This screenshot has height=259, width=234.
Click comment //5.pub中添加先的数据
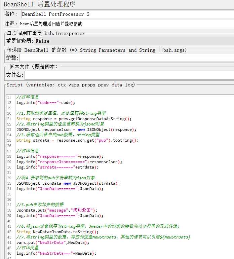coord(40,205)
